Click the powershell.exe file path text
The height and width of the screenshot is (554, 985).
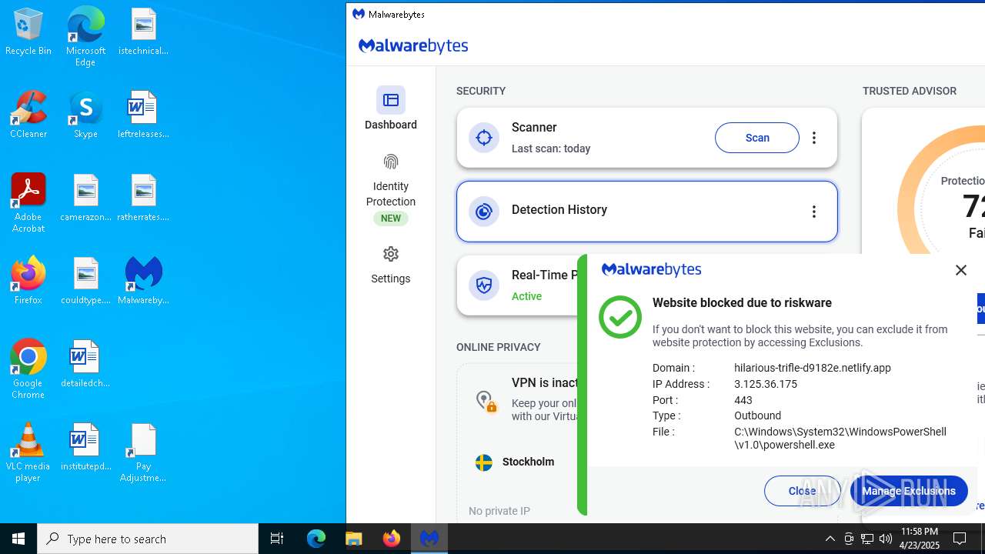click(840, 439)
